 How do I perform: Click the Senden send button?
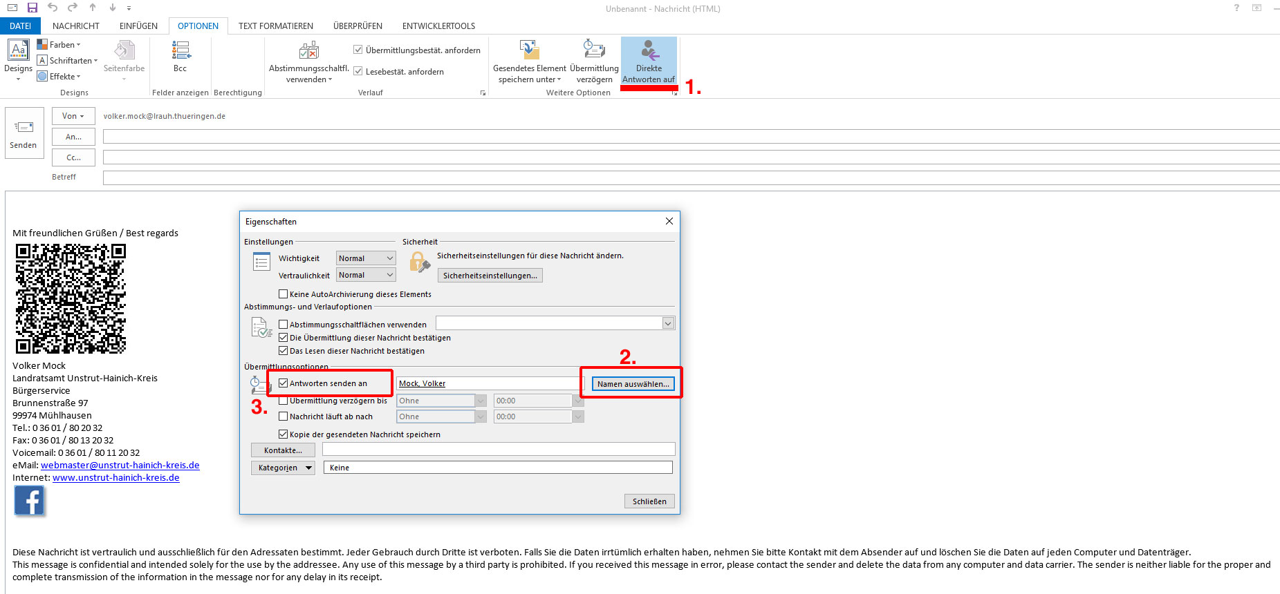tap(24, 133)
